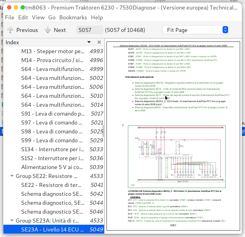
Task: Click the Next page arrow icon
Action: point(48,30)
